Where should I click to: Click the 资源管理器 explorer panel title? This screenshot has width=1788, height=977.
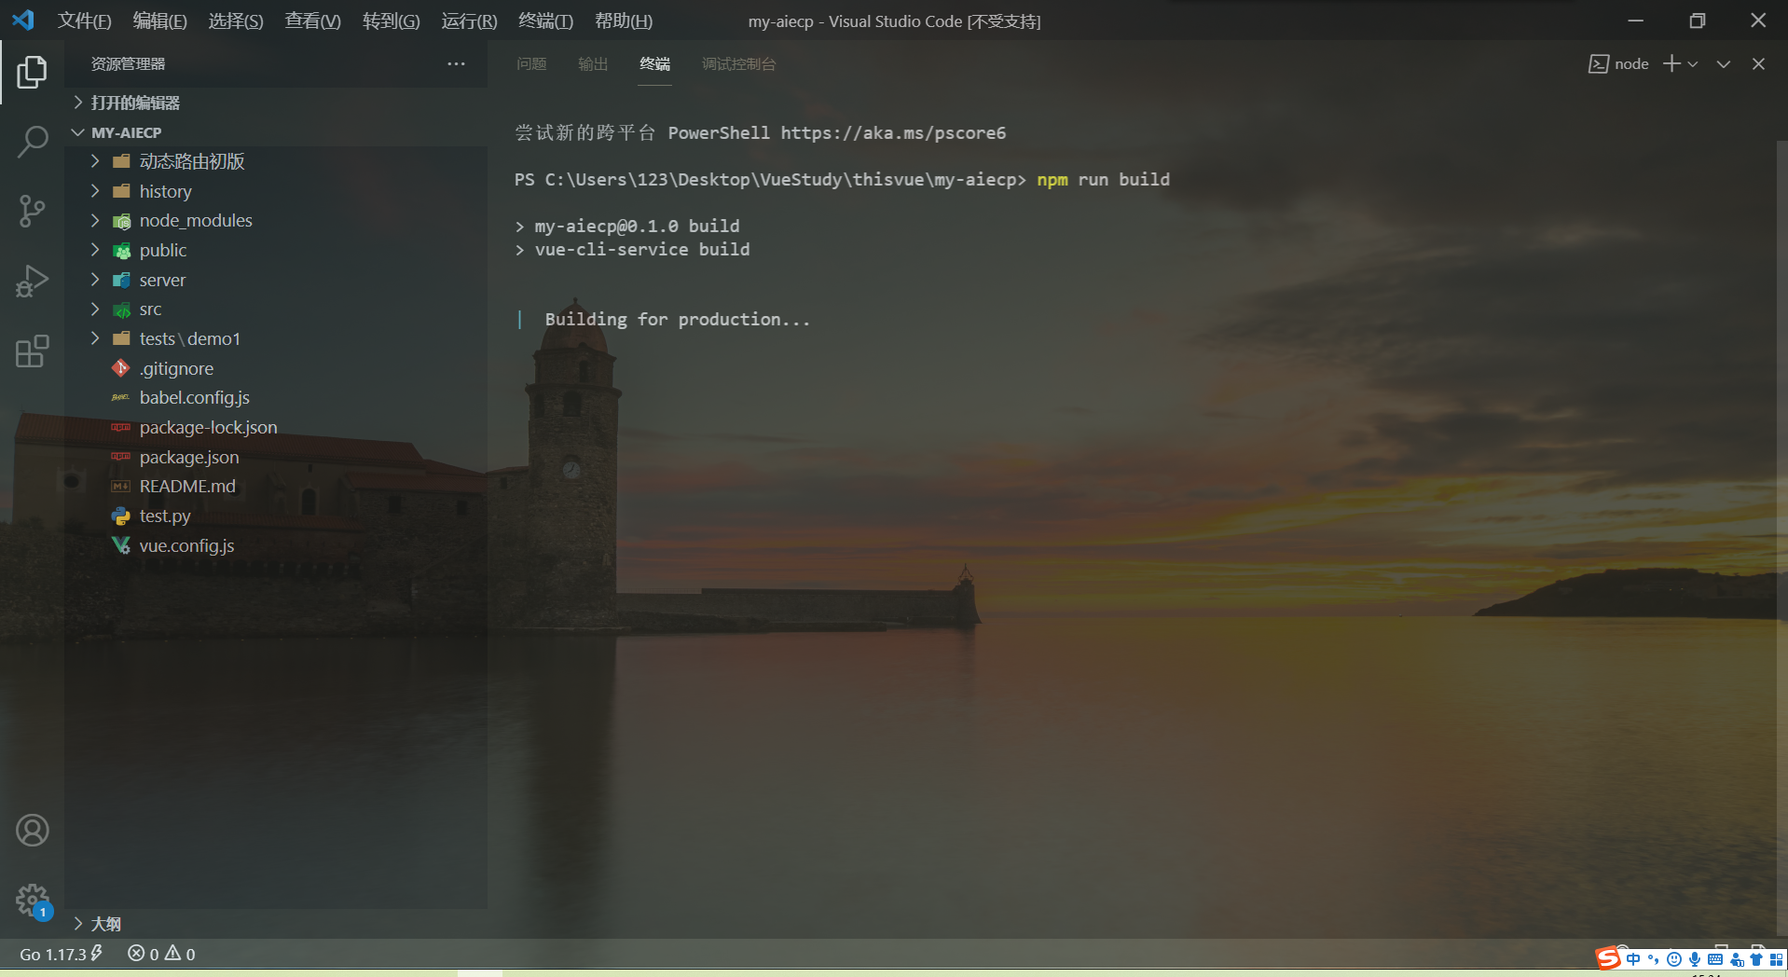[x=128, y=63]
